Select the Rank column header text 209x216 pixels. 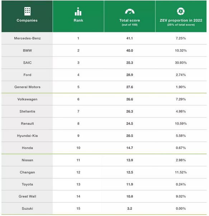[x=78, y=20]
